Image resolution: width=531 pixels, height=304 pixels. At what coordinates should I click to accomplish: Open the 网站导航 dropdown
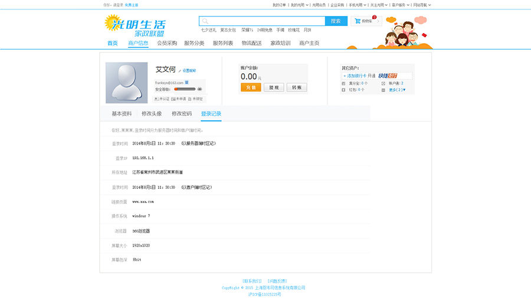point(422,5)
